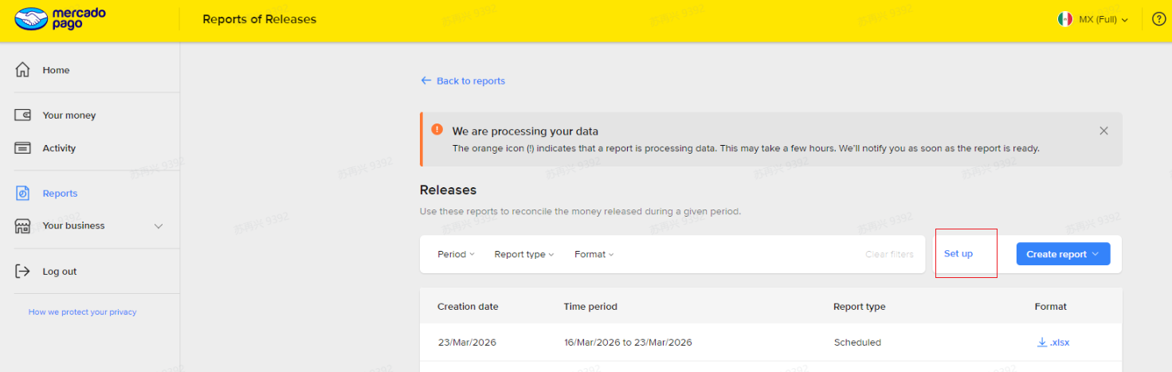Dismiss the processing data alert

pos(1103,131)
